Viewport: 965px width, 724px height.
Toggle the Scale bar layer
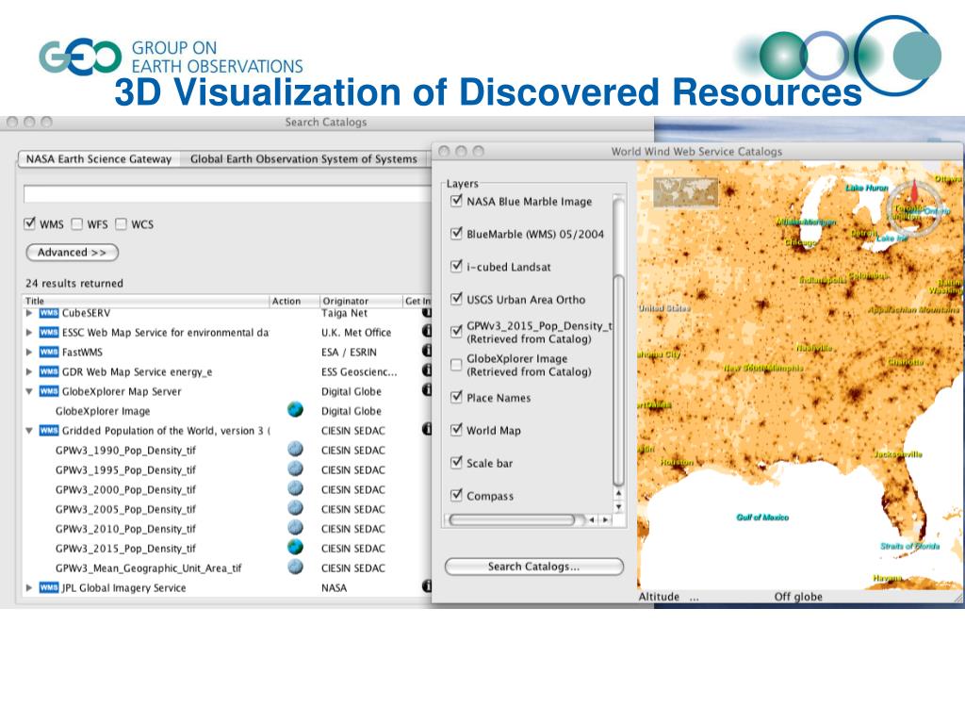pos(456,462)
